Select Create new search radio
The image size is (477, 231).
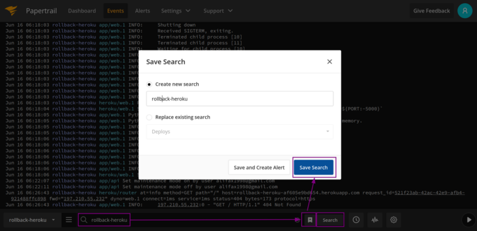(x=149, y=84)
